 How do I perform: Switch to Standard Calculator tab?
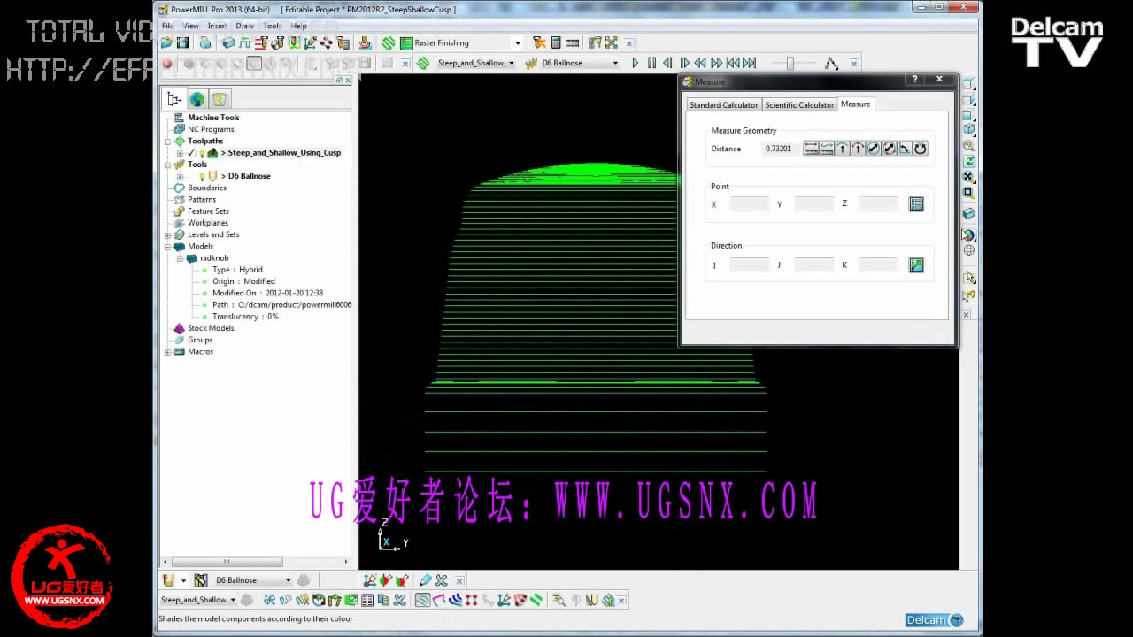click(723, 104)
